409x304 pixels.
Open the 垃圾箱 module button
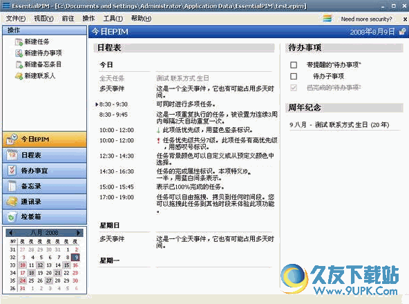click(x=45, y=216)
